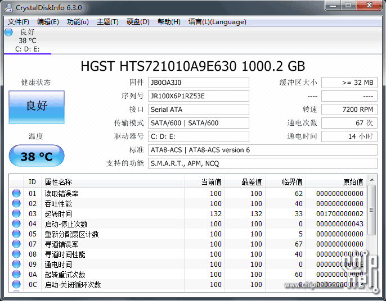386x301 pixels.
Task: Click the status orb for row 04 启动-停止次数
Action: (x=16, y=224)
